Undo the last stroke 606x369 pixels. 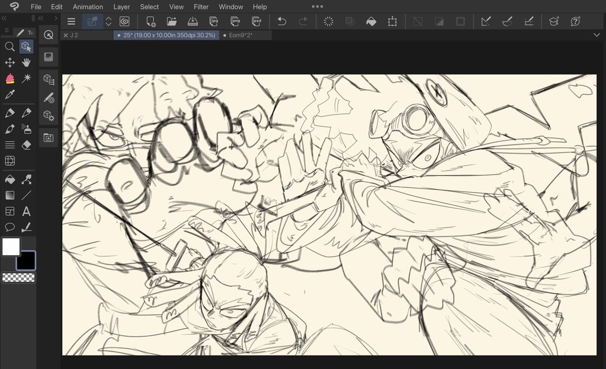tap(282, 22)
